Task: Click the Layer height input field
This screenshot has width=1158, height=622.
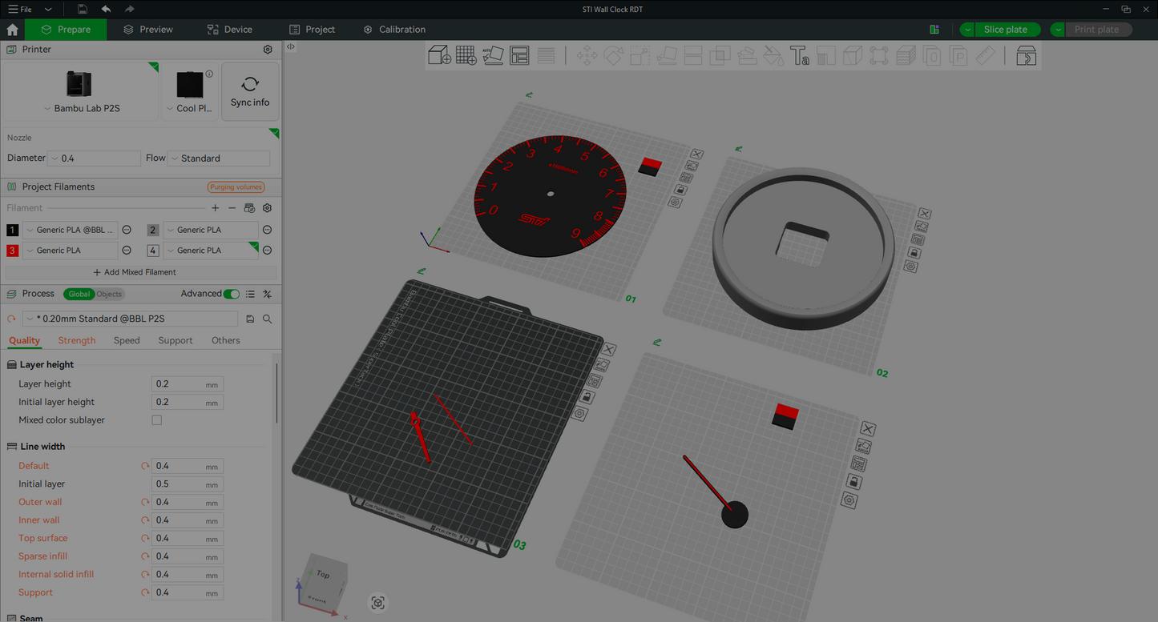Action: pyautogui.click(x=187, y=384)
